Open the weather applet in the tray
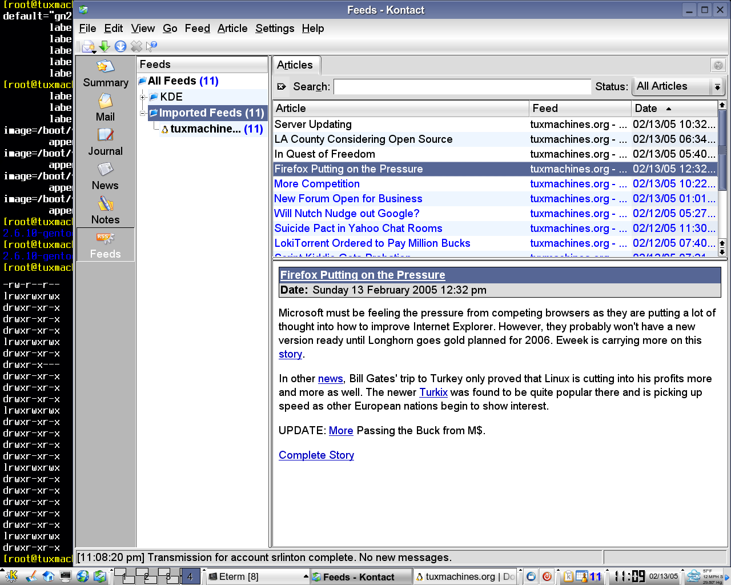 tap(704, 576)
